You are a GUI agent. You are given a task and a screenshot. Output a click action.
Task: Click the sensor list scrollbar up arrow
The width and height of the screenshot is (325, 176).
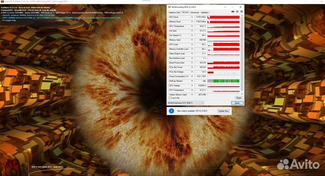pyautogui.click(x=242, y=16)
